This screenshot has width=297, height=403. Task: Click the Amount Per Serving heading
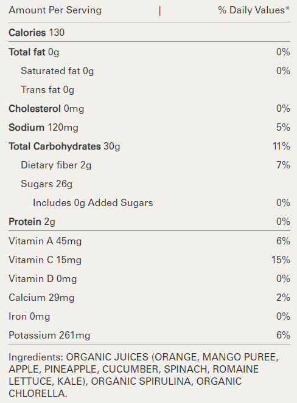click(x=55, y=10)
